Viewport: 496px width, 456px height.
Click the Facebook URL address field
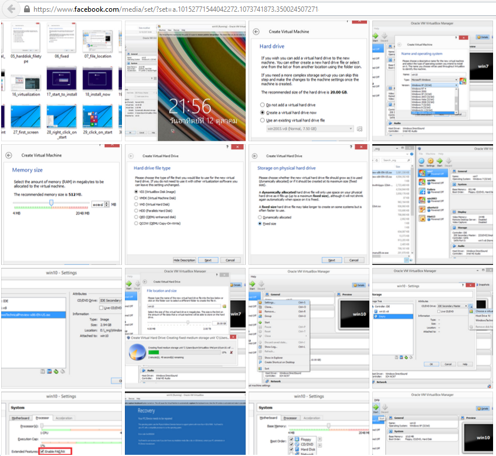point(175,9)
